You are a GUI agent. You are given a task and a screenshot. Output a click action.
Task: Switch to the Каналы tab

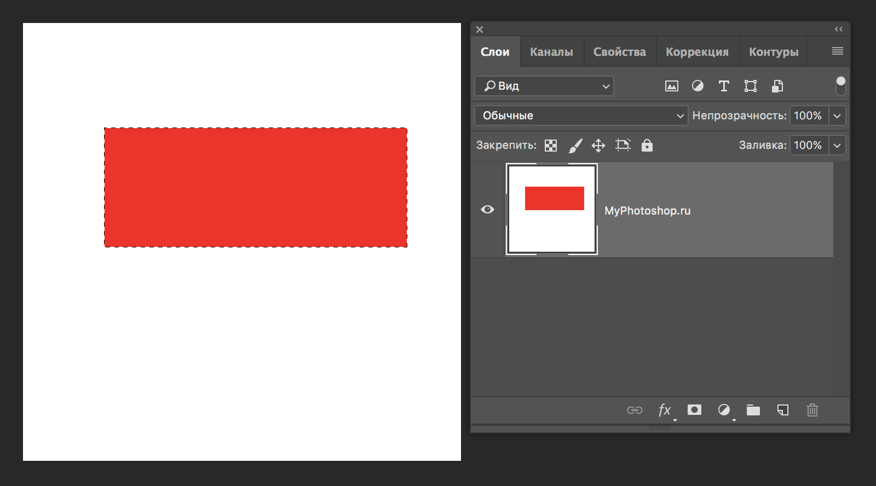click(x=551, y=52)
